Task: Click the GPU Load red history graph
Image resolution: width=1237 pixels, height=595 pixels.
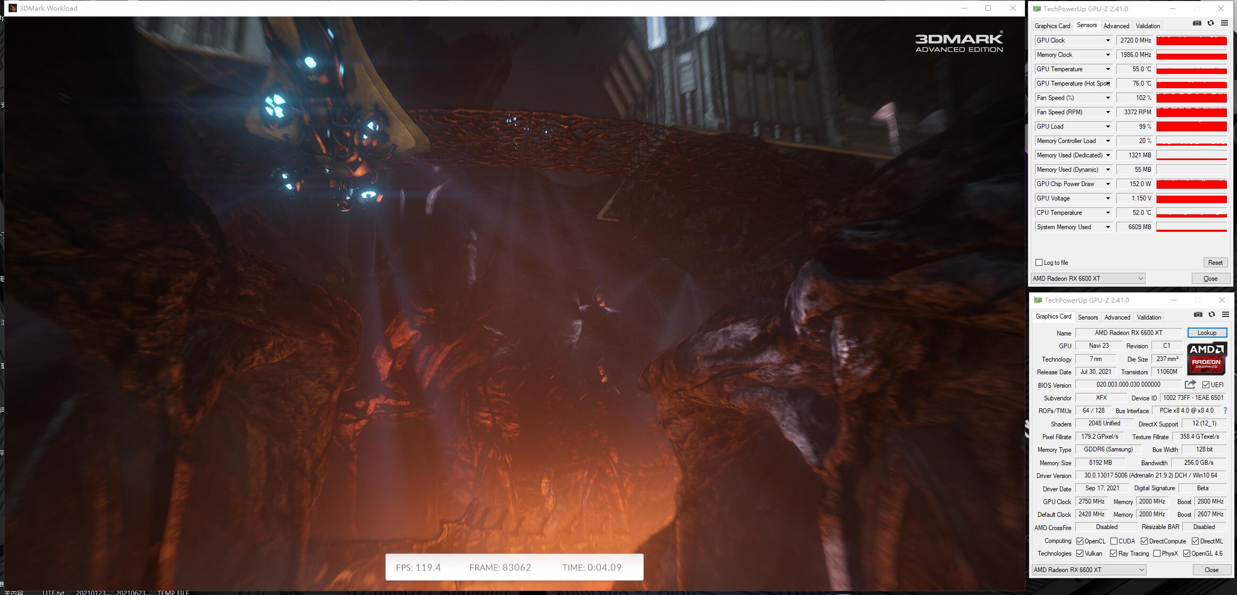Action: point(1191,127)
